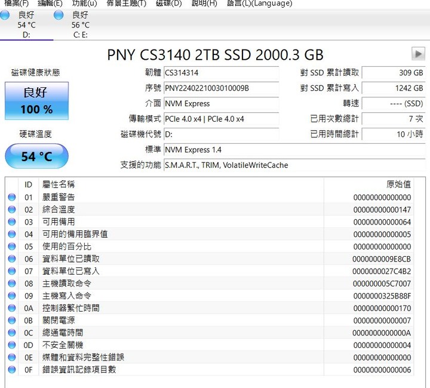The height and width of the screenshot is (388, 430).
Task: Click the 屬性名稱 column header
Action: [182, 184]
